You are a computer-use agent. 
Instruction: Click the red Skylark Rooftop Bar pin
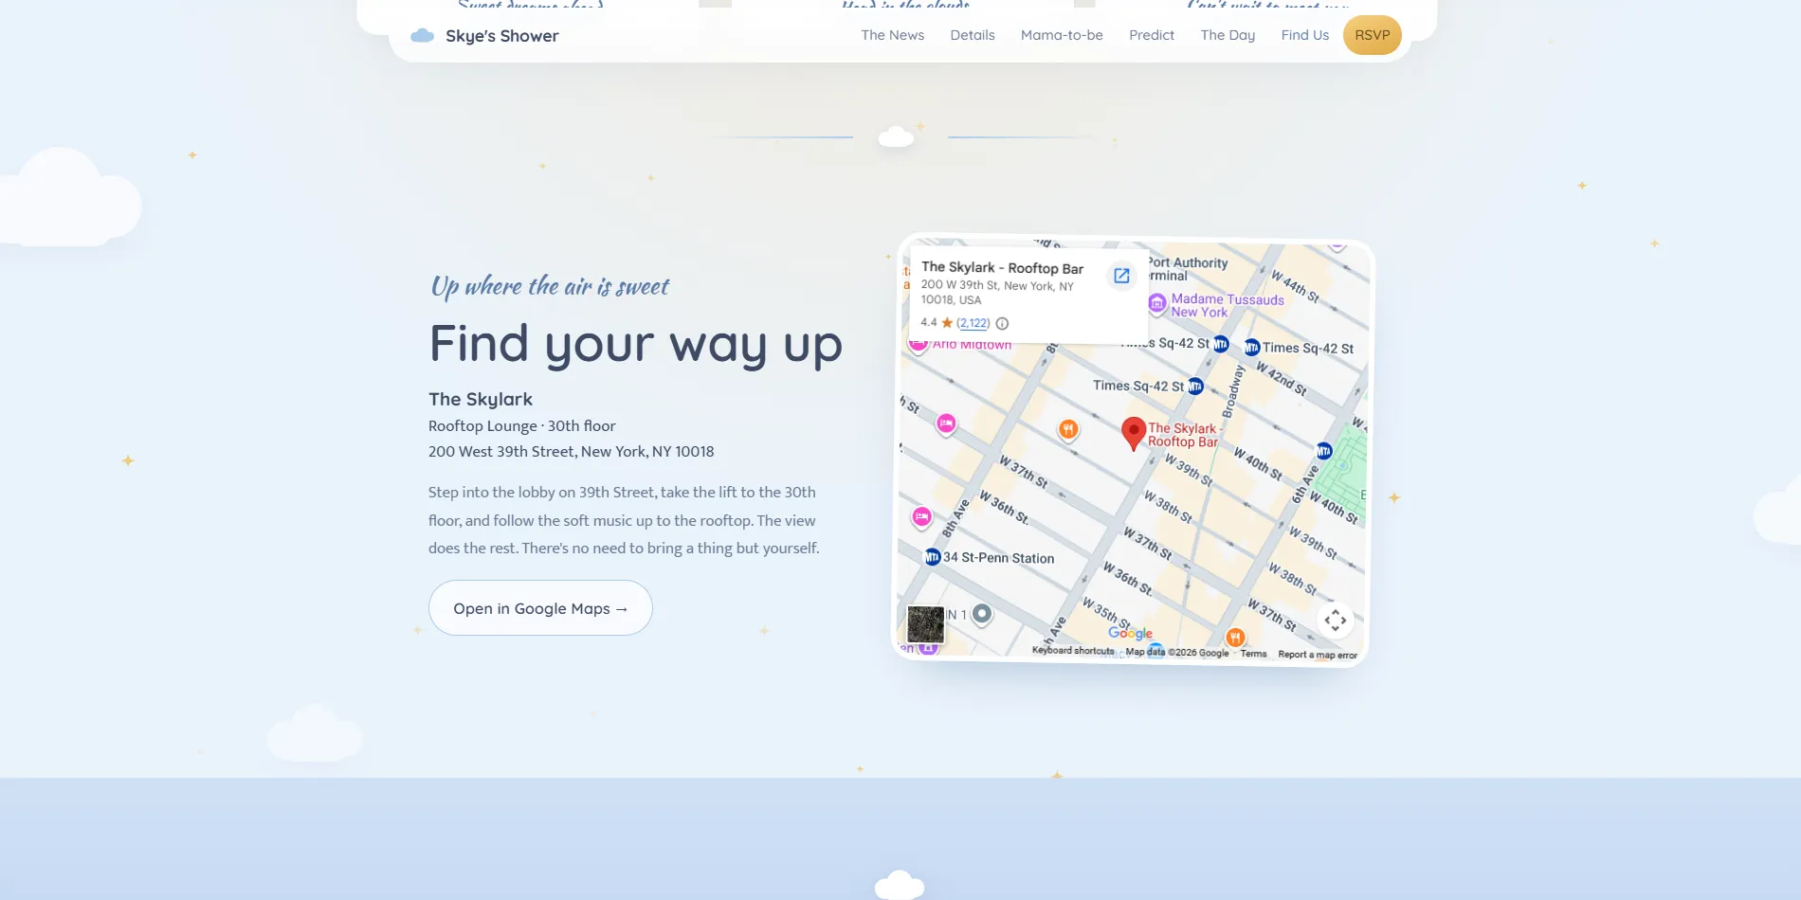(1133, 433)
